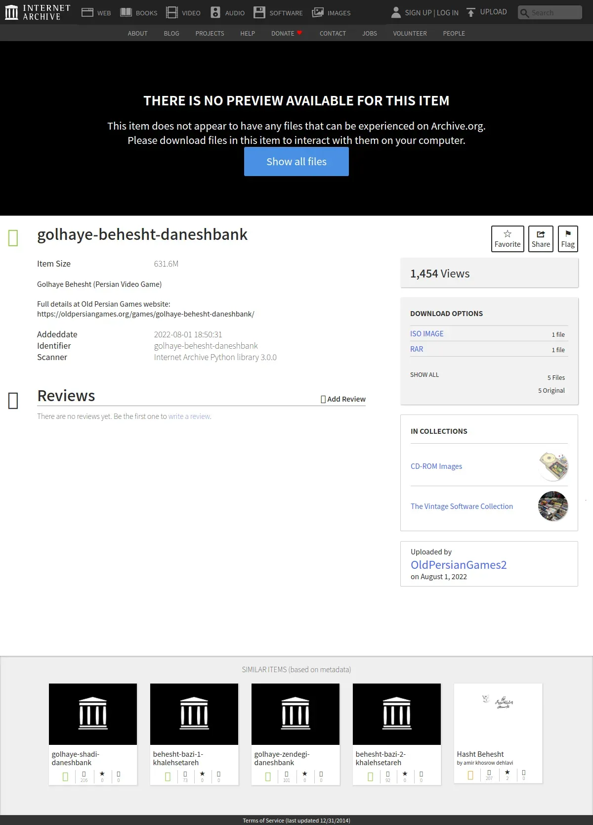Viewport: 593px width, 825px height.
Task: Open the Images section icon
Action: 318,12
